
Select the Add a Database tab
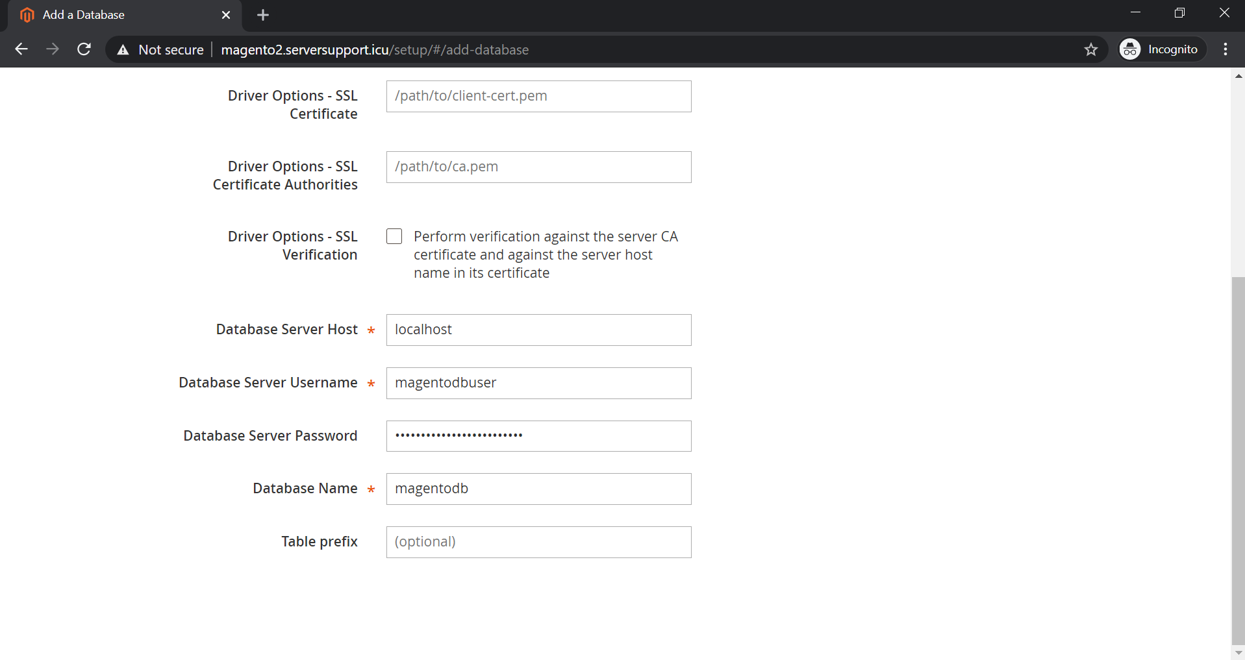(117, 15)
